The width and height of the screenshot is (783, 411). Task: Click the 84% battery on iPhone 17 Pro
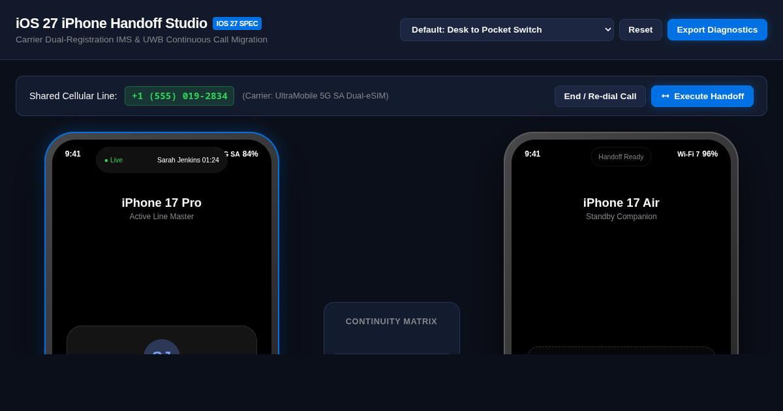point(251,154)
